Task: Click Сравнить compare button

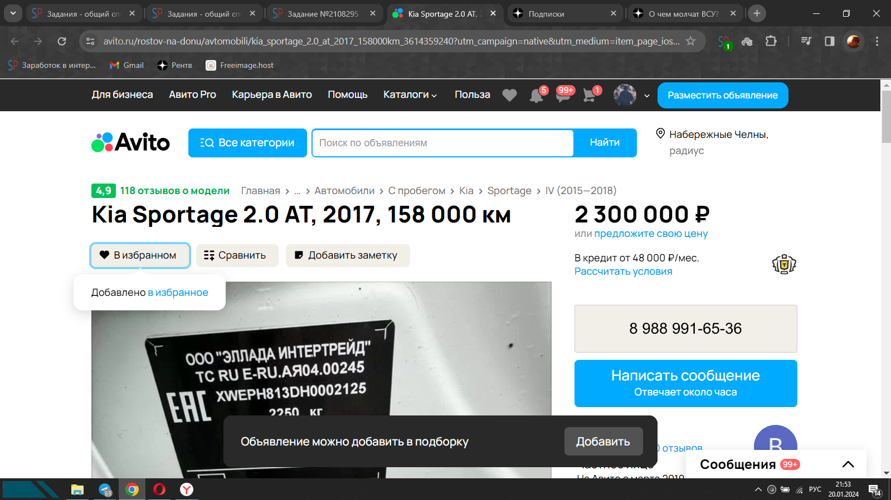Action: pos(237,255)
